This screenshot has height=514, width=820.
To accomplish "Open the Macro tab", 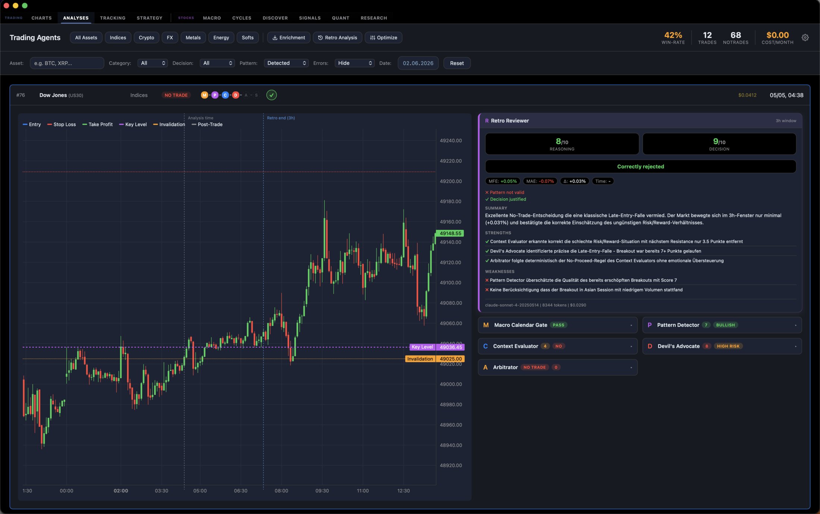I will click(x=212, y=18).
